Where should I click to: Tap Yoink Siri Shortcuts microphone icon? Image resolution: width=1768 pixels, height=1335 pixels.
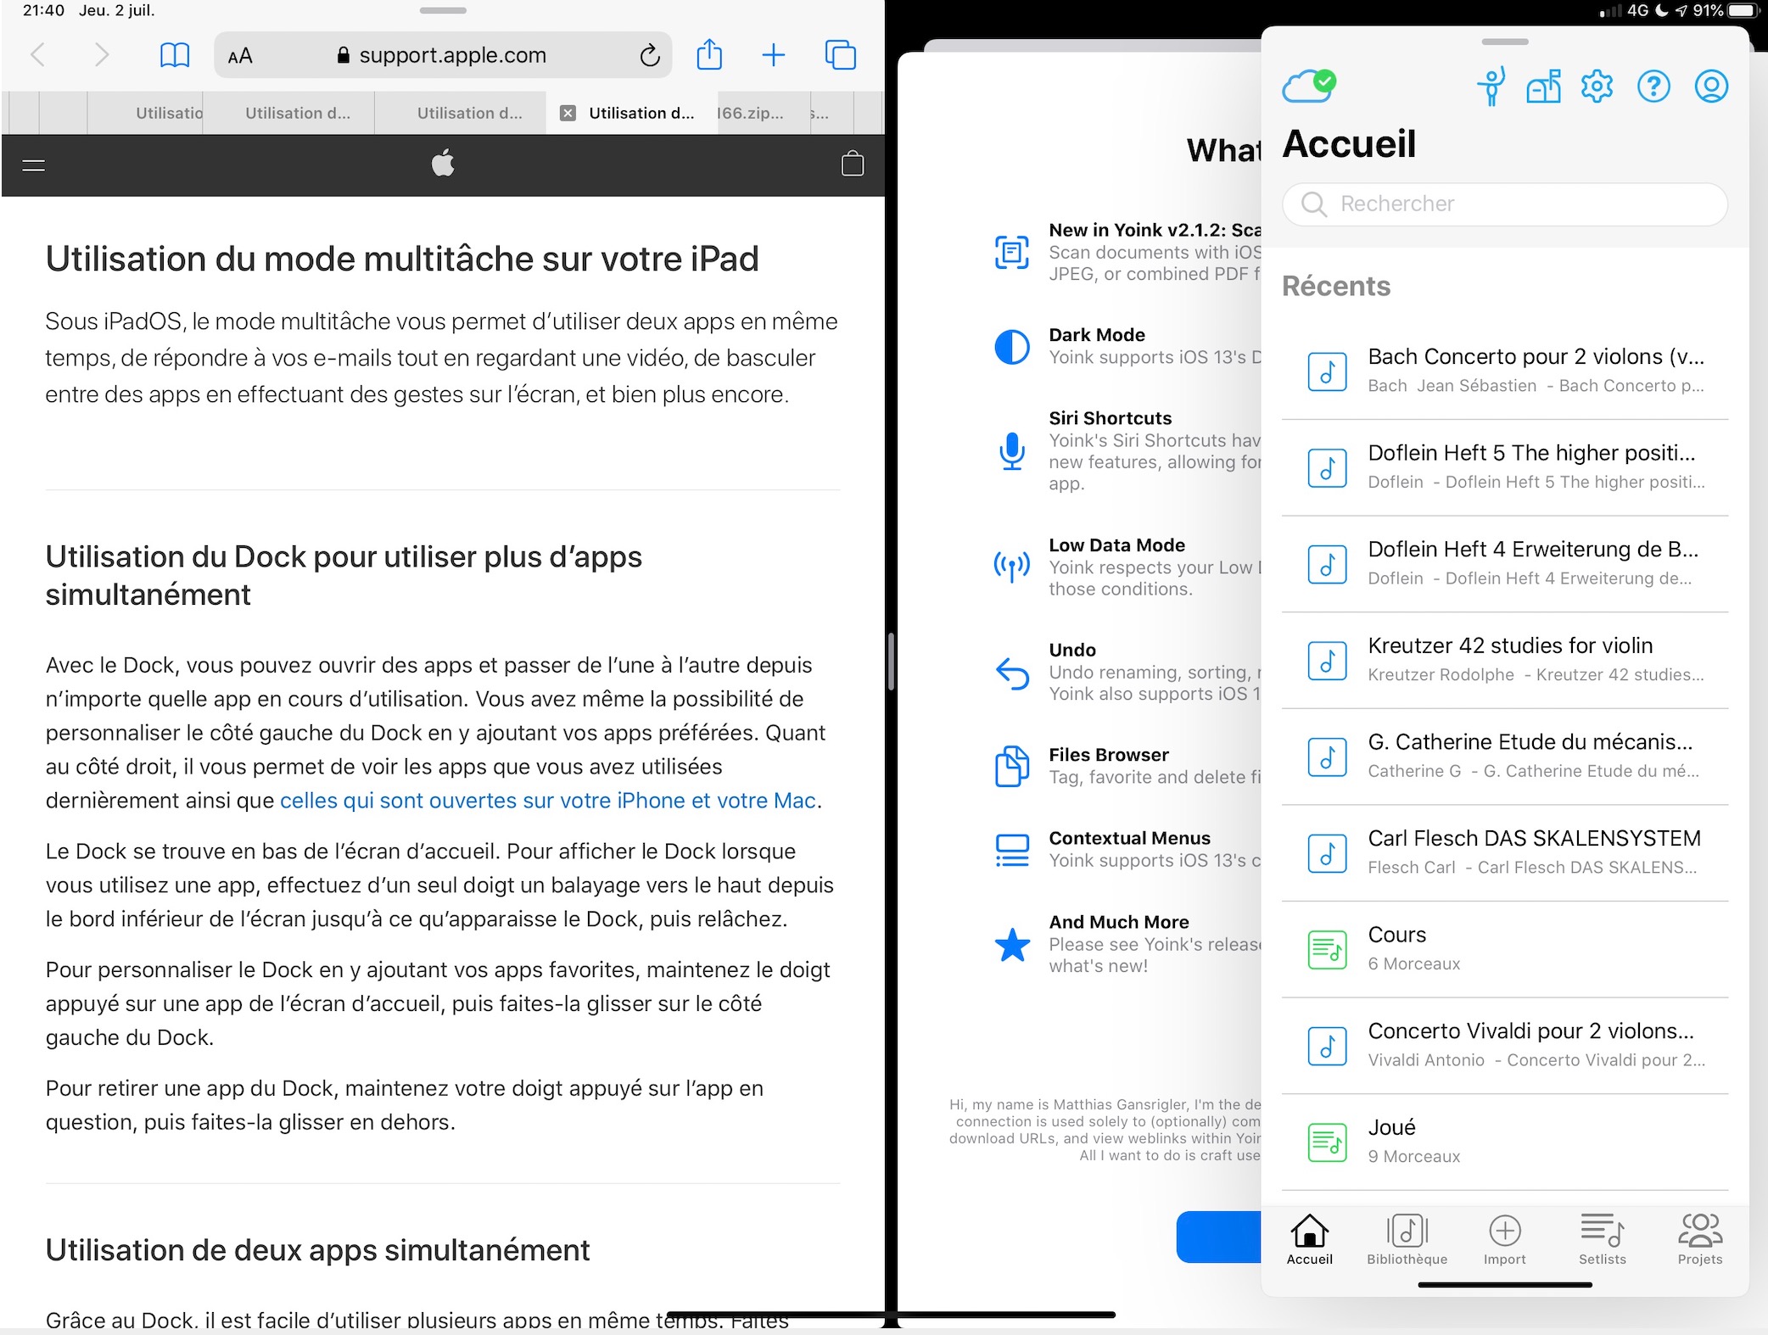(1011, 450)
